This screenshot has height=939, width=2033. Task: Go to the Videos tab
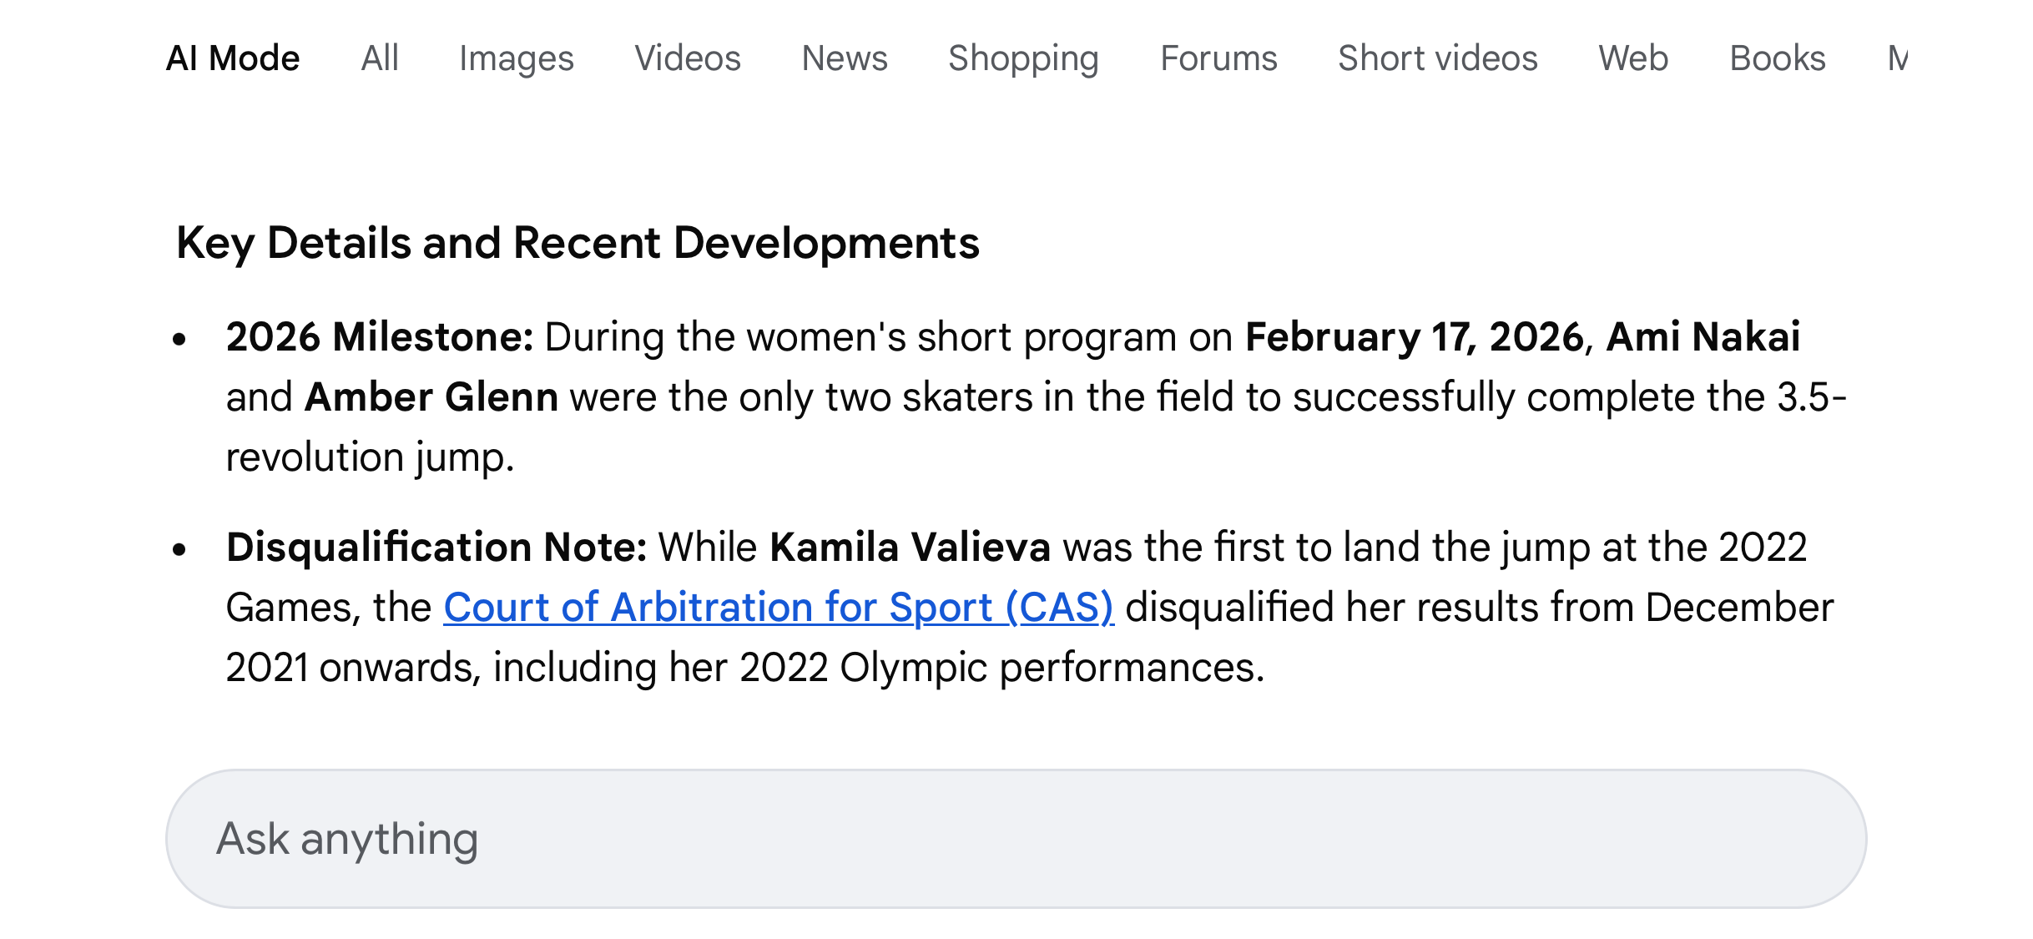point(687,58)
